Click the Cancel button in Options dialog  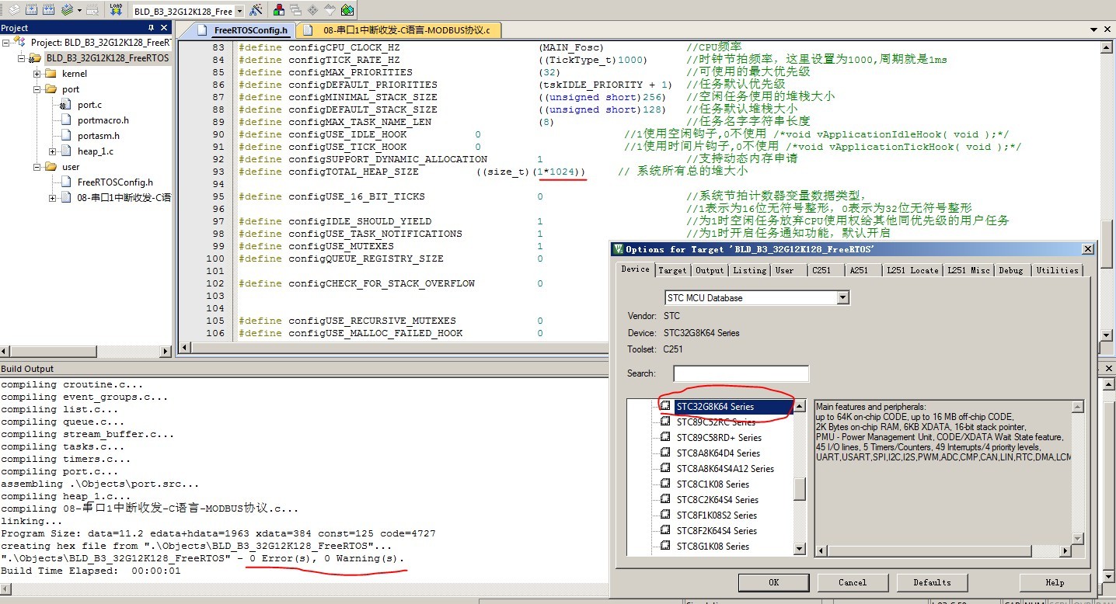point(853,582)
